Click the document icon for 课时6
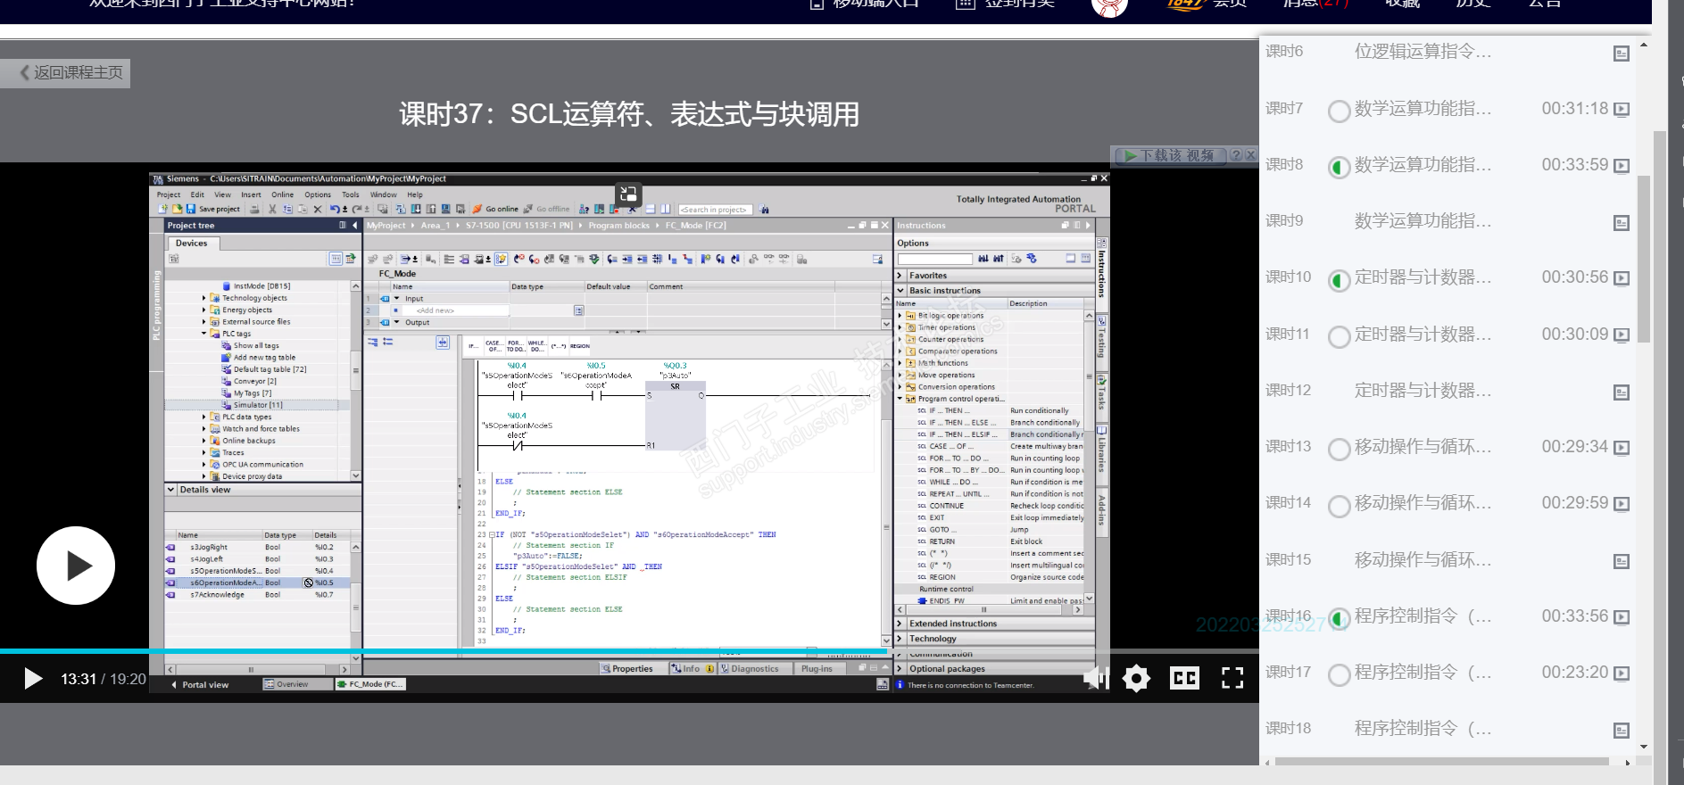This screenshot has height=785, width=1684. click(x=1622, y=54)
